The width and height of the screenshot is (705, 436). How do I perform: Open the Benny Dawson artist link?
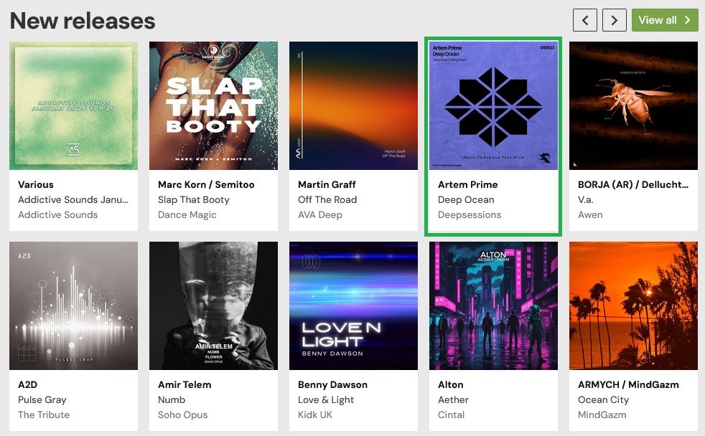332,384
